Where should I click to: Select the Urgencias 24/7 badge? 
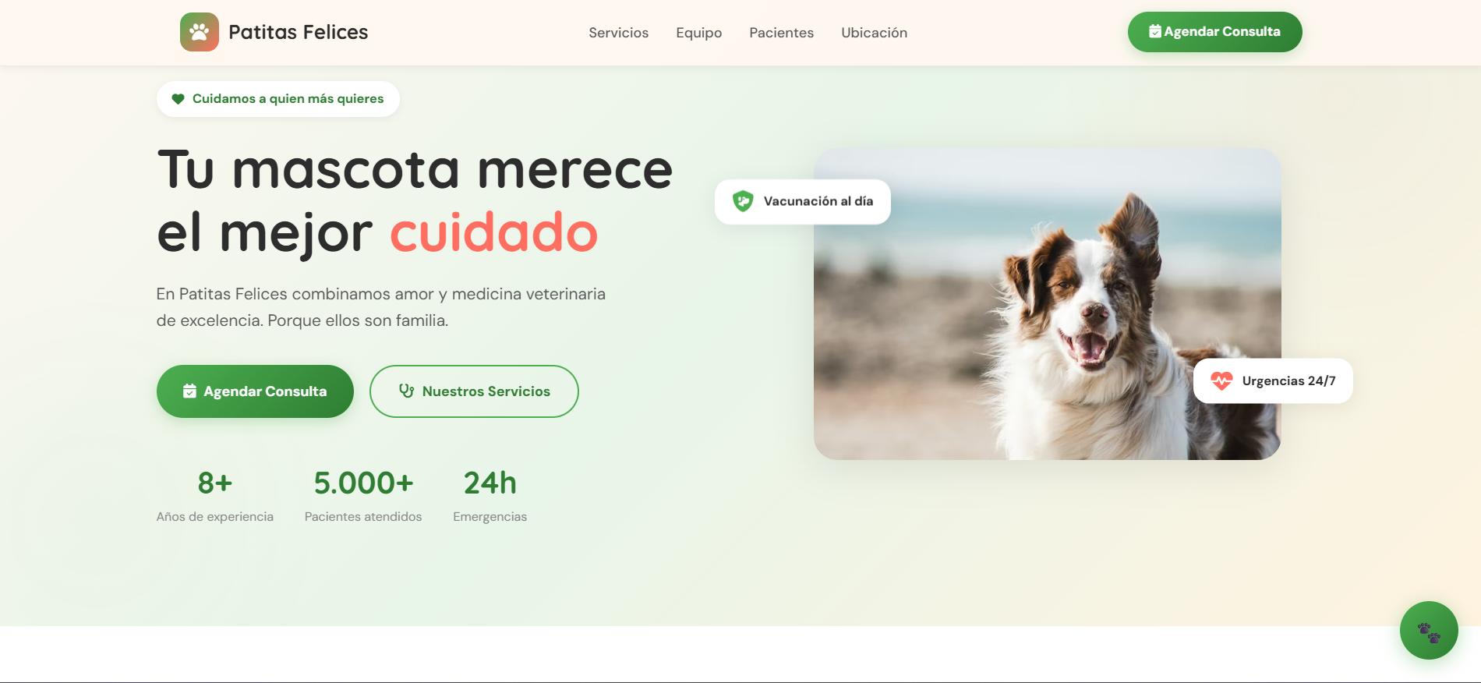coord(1273,380)
